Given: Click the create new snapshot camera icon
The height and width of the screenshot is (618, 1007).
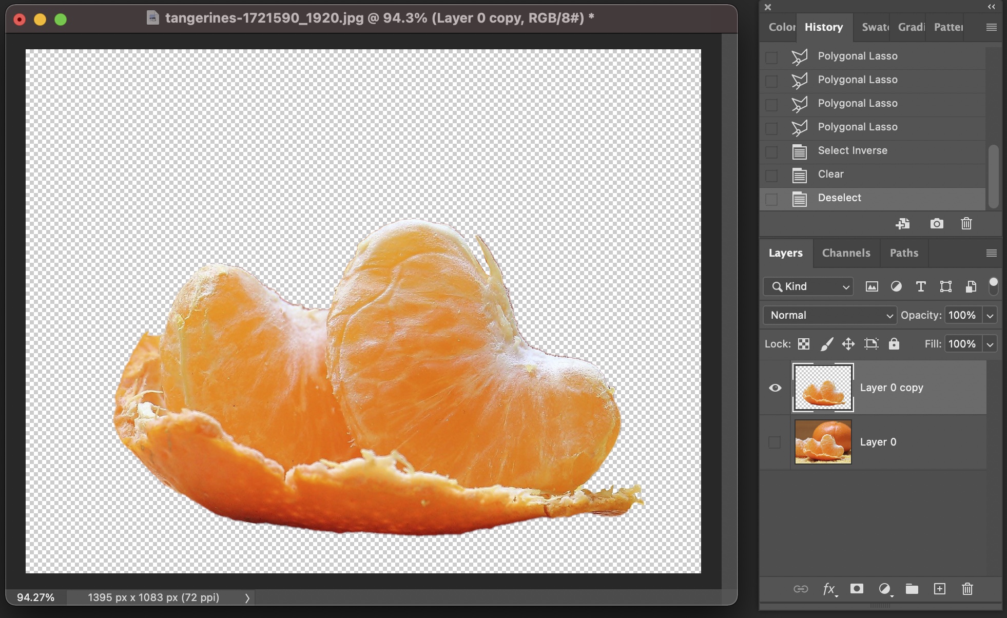Looking at the screenshot, I should (x=937, y=224).
